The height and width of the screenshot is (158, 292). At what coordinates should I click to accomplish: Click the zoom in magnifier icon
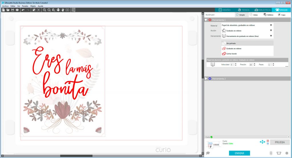coord(44,10)
